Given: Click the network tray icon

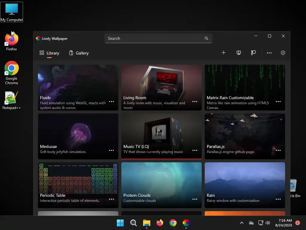Looking at the screenshot, I should tap(261, 223).
